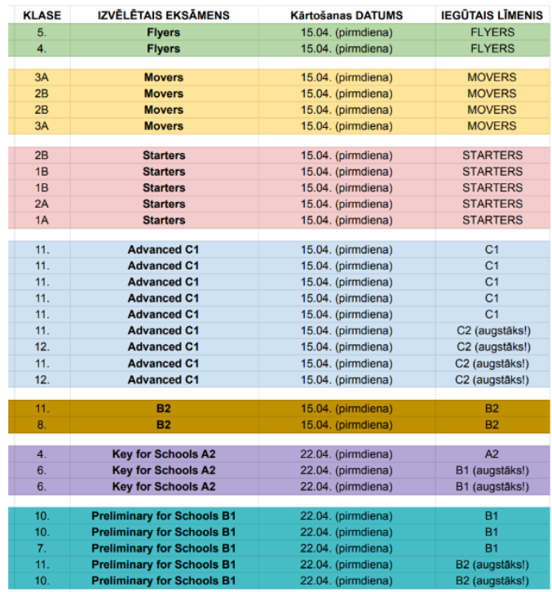Viewport: 552px width, 592px height.
Task: Select the class 8. cell
Action: (42, 425)
